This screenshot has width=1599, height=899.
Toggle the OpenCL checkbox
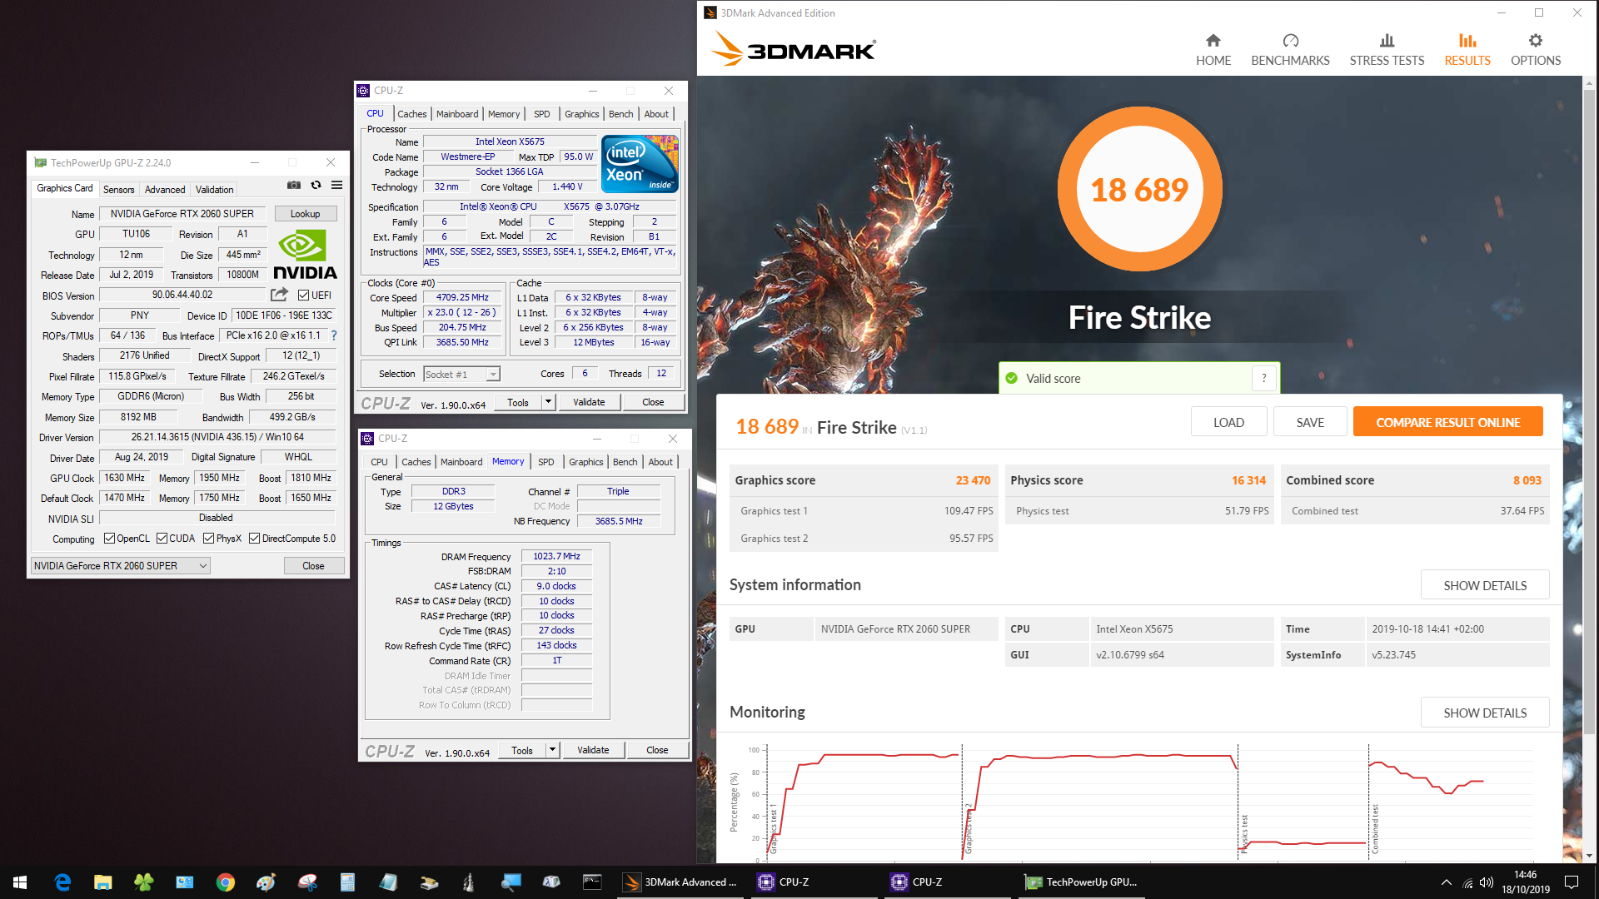[x=109, y=539]
